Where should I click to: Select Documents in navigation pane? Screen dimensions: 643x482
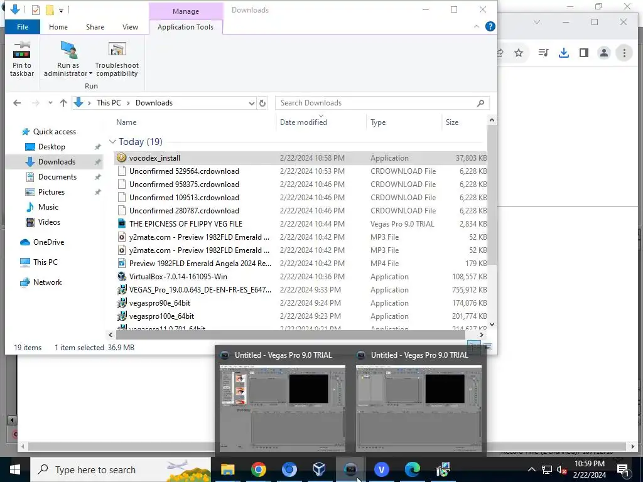(x=57, y=176)
